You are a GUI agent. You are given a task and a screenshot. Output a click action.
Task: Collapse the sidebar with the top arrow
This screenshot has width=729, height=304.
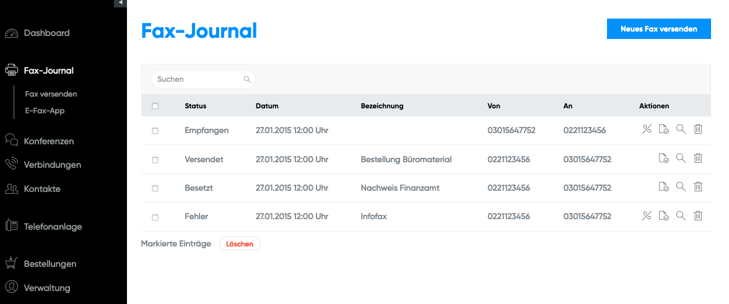coord(120,3)
